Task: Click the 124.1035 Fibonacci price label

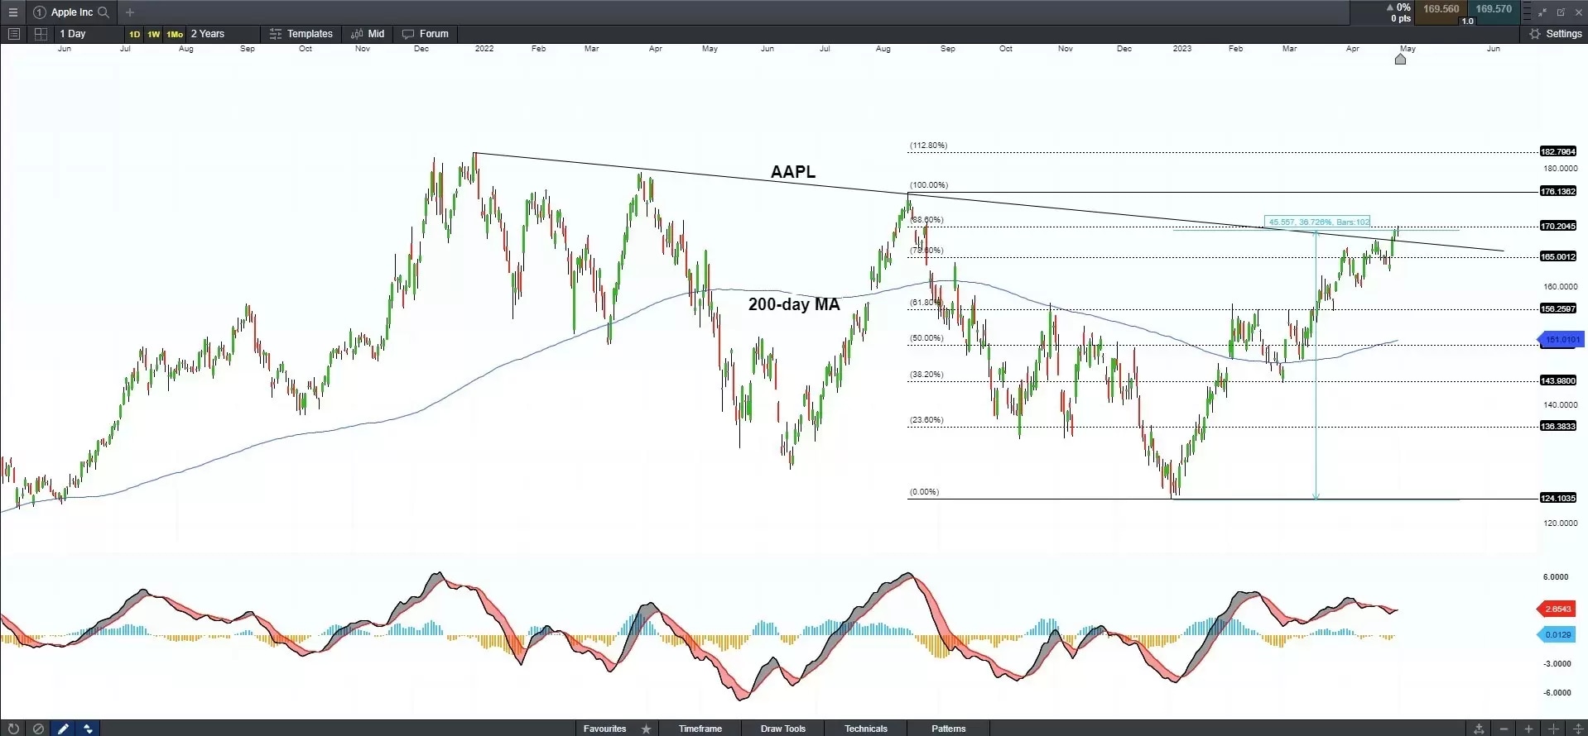Action: tap(1557, 498)
